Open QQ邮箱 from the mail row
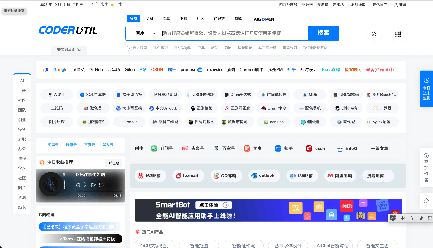The image size is (433, 248). point(226,176)
